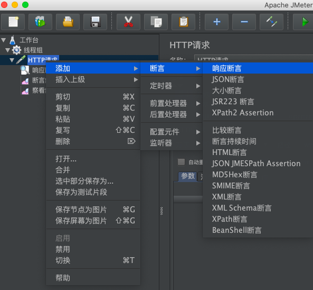Click the Cut scissors icon
This screenshot has width=313, height=290.
click(x=128, y=22)
